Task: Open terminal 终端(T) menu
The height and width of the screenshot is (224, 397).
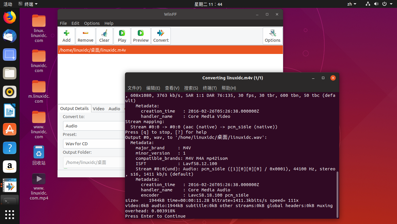Action: [210, 88]
